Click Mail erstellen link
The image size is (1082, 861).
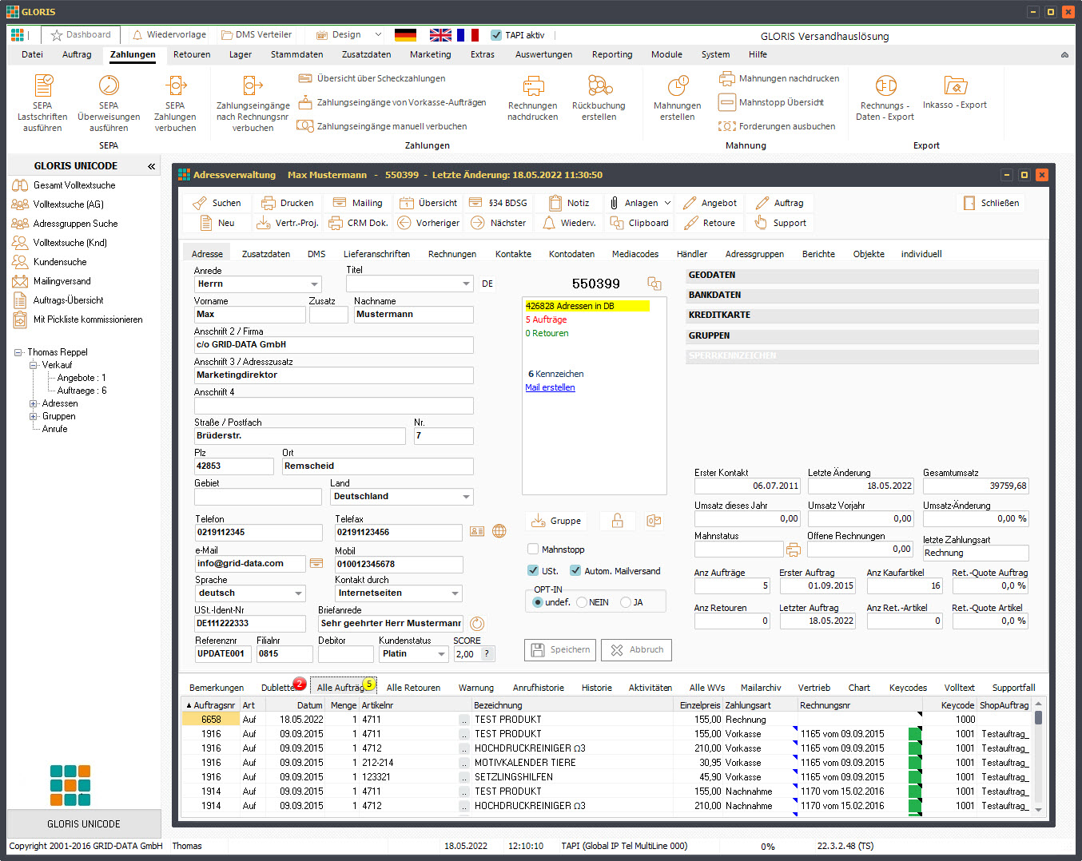(550, 387)
